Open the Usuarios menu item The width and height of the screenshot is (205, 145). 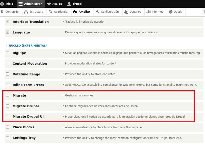(134, 12)
